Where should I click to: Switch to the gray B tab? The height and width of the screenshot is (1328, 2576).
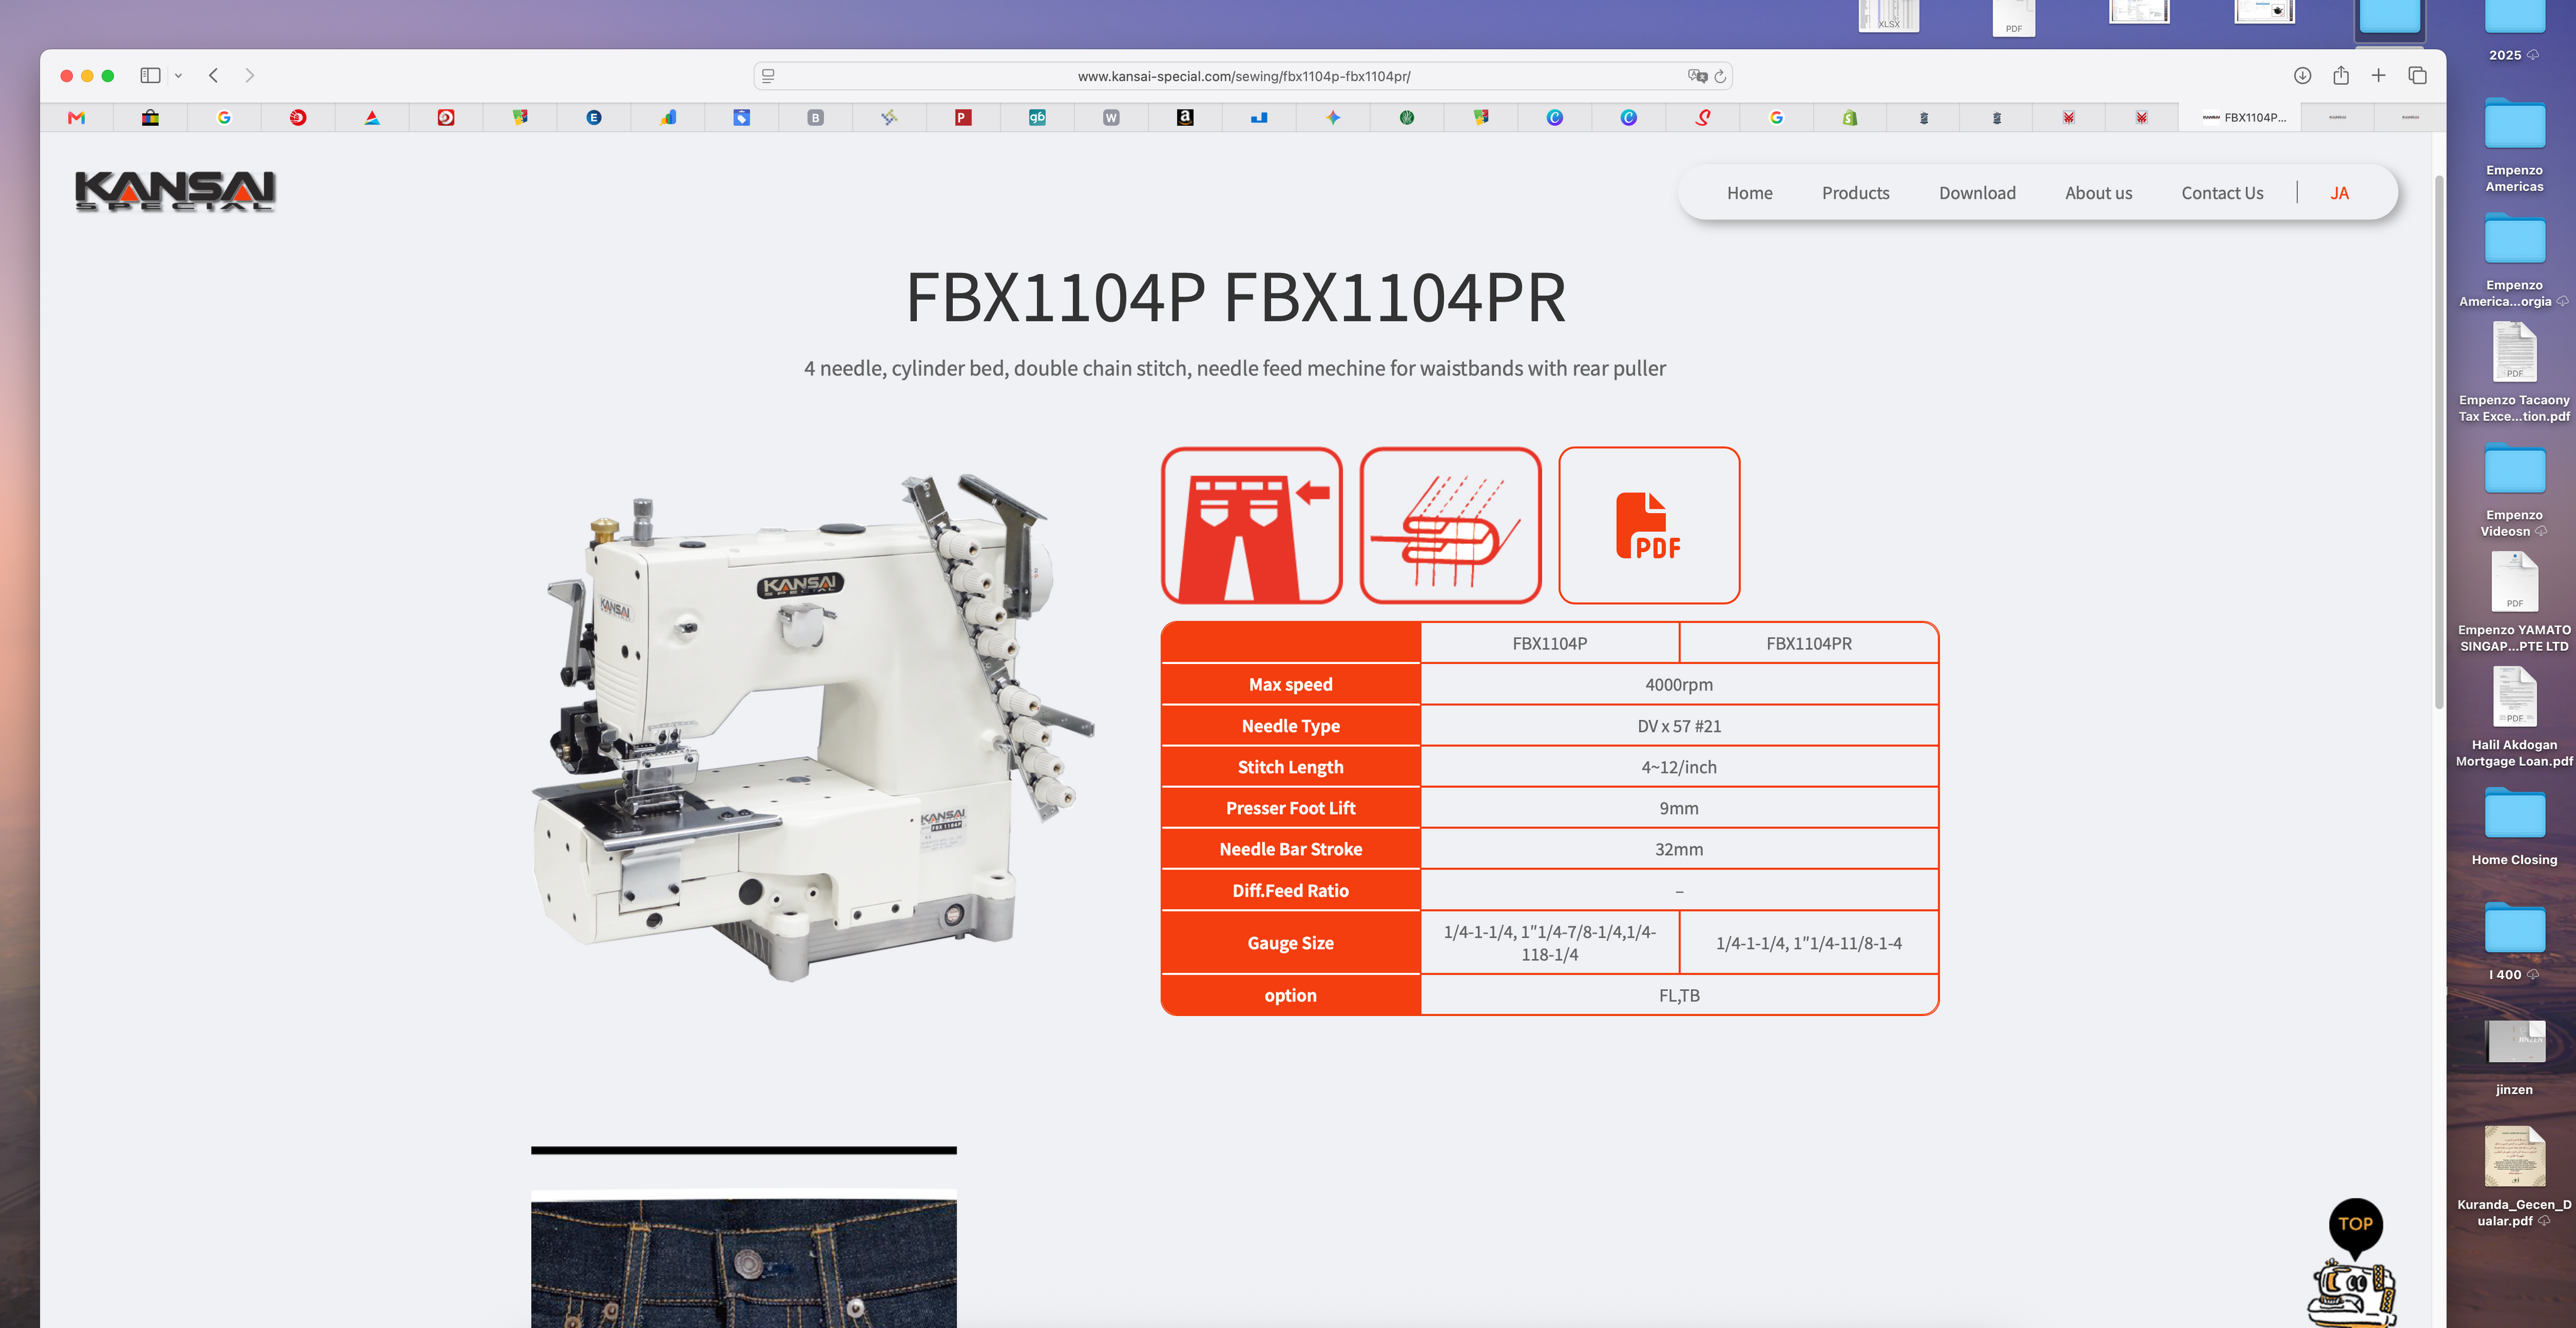click(x=815, y=118)
